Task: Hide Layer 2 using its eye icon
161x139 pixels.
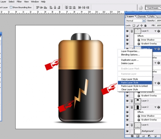Action: [127, 107]
